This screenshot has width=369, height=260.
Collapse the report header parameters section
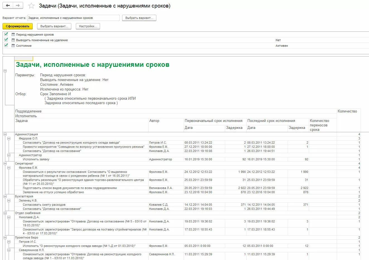pyautogui.click(x=5, y=71)
